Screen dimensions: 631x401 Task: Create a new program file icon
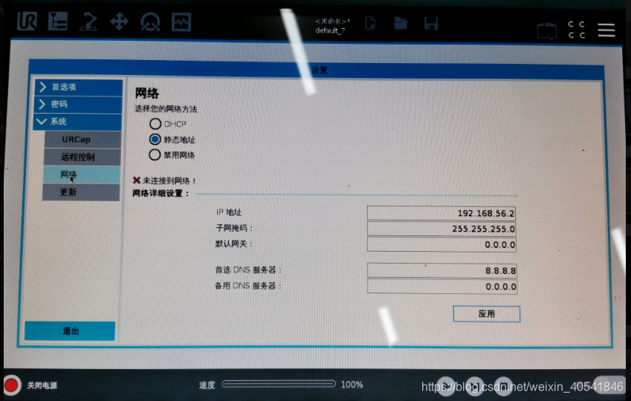click(370, 23)
